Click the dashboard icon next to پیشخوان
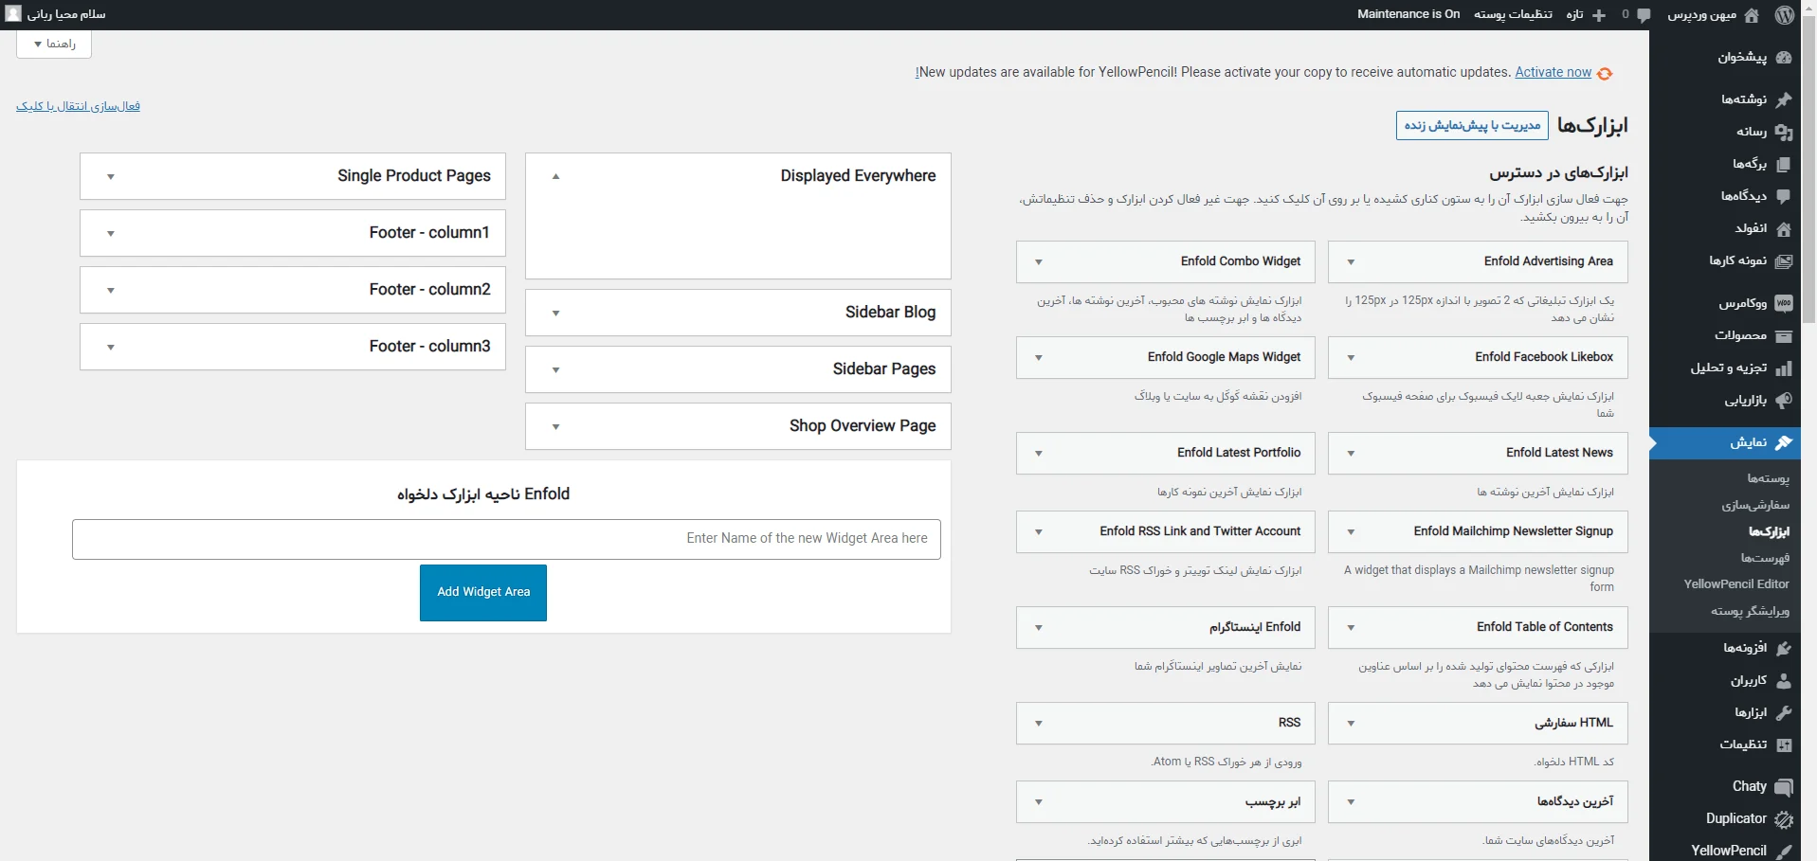The image size is (1817, 861). tap(1784, 57)
